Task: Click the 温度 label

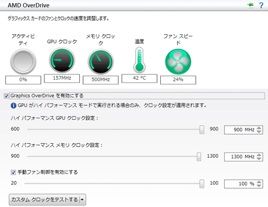Action: click(139, 42)
